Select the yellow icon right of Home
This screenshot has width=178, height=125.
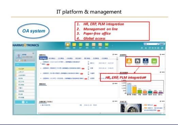click(x=74, y=45)
